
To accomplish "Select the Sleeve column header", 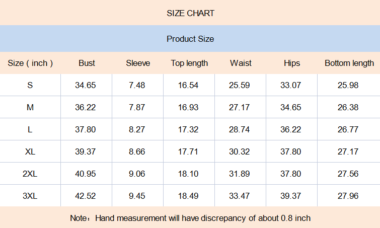I will coord(137,63).
